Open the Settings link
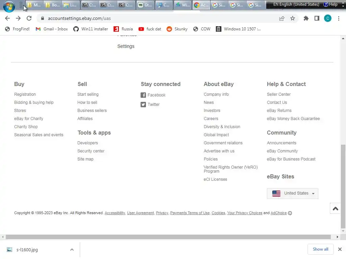 coord(126,46)
